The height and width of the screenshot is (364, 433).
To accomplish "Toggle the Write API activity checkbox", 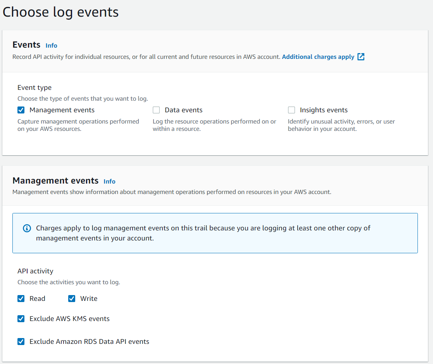I will click(72, 299).
